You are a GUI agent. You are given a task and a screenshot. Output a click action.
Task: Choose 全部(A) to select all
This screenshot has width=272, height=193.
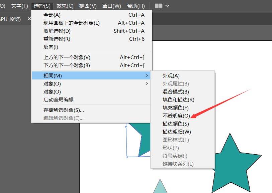52,15
